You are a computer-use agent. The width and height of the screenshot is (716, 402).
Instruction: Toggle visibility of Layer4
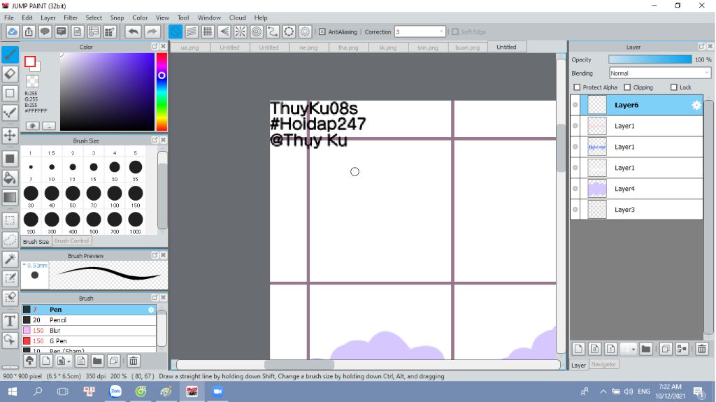(x=575, y=189)
